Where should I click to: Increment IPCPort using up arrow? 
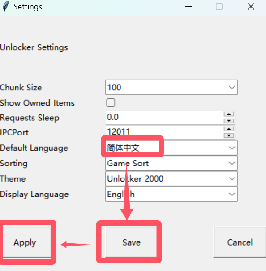(x=229, y=129)
